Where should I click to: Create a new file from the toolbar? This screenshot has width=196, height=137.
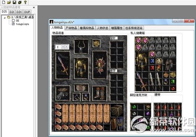pos(4,2)
